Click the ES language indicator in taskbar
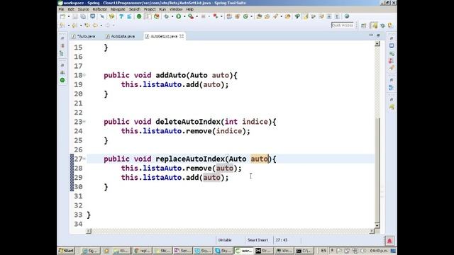The height and width of the screenshot is (255, 454). click(x=323, y=251)
